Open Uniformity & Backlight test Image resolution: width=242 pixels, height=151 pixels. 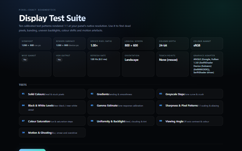click(x=121, y=121)
